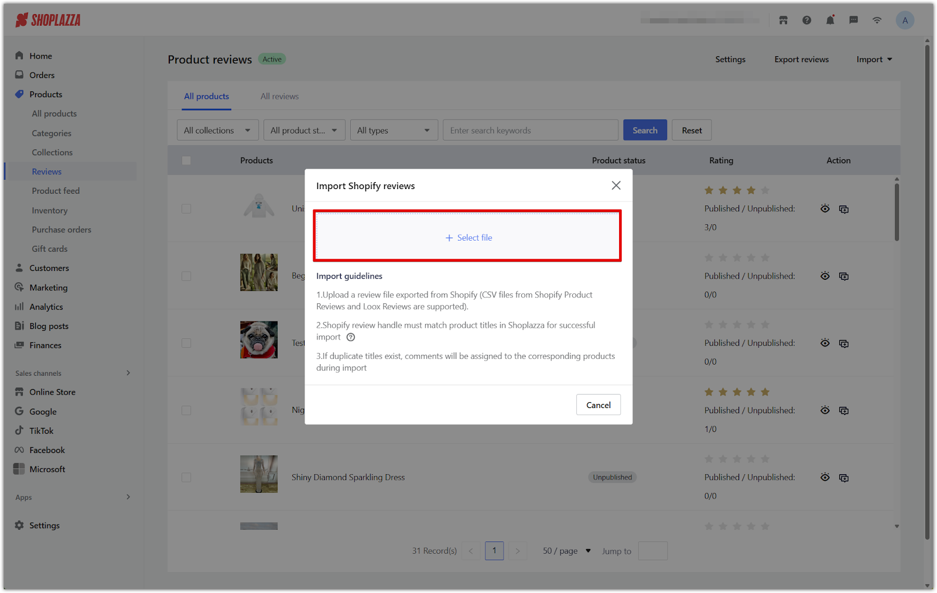Click Export reviews
Screen dimensions: 937x593
pyautogui.click(x=801, y=59)
